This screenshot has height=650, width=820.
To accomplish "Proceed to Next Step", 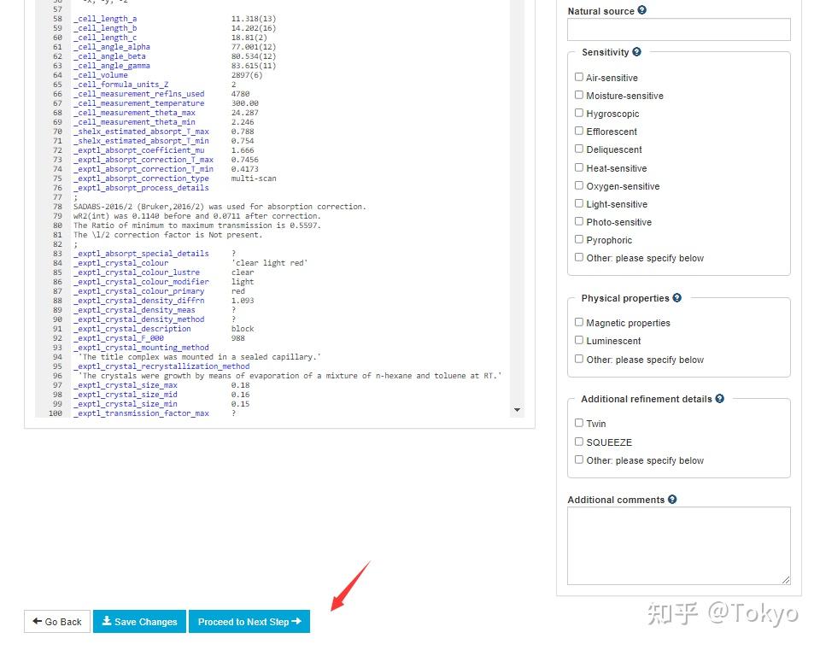I will tap(249, 621).
